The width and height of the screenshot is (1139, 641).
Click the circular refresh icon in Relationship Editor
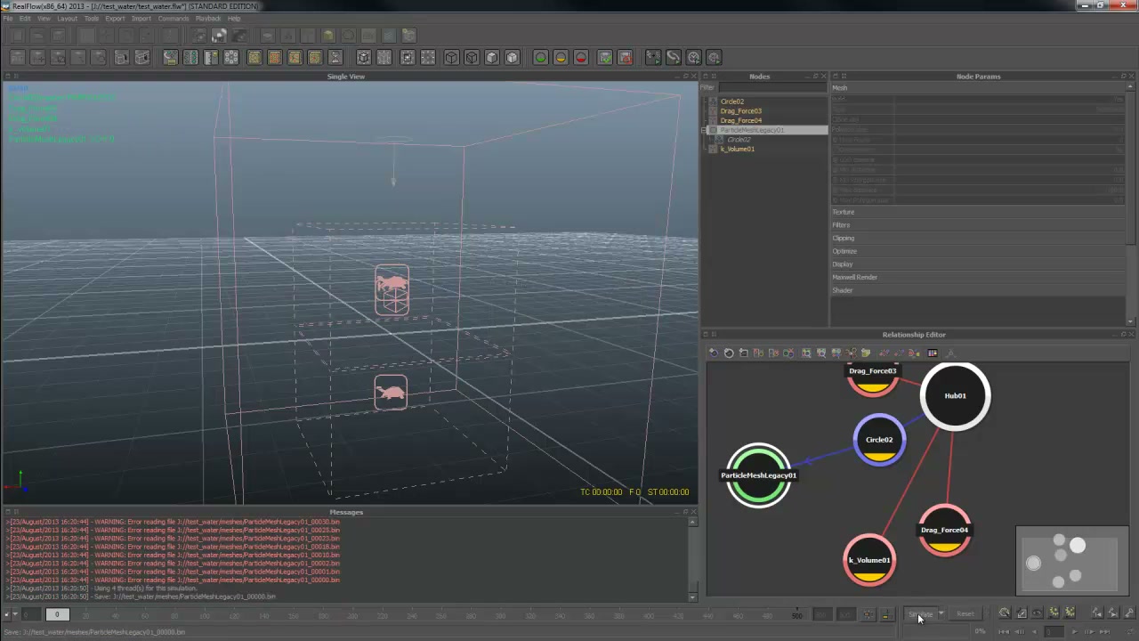tap(729, 353)
